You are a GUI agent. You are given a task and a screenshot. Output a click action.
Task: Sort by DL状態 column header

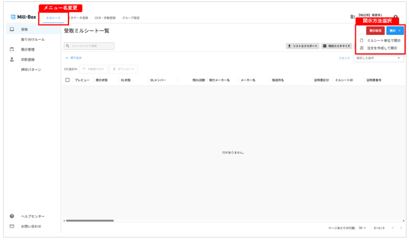126,80
